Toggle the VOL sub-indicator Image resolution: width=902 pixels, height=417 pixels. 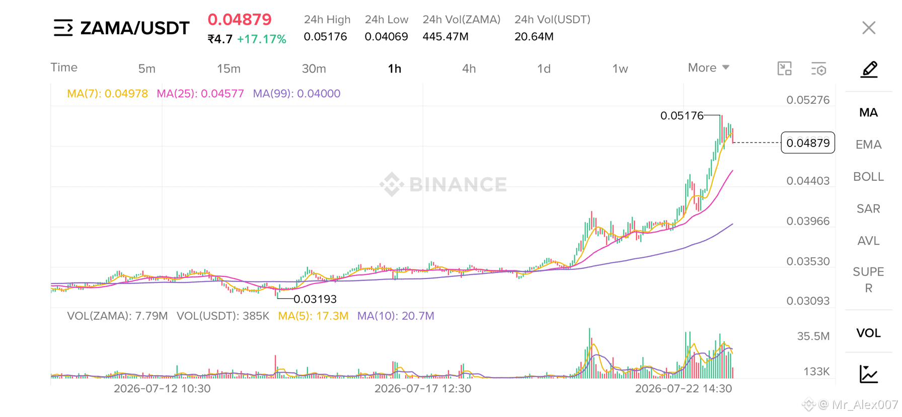869,333
